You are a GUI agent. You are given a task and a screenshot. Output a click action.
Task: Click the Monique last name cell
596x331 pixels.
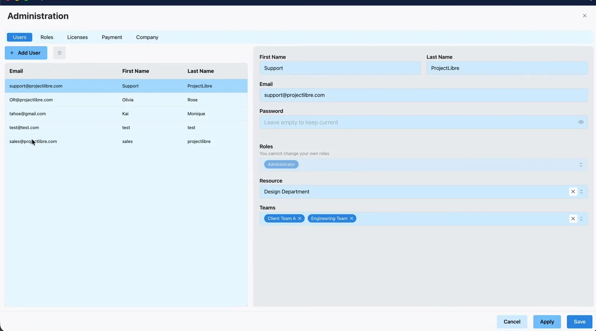coord(196,114)
